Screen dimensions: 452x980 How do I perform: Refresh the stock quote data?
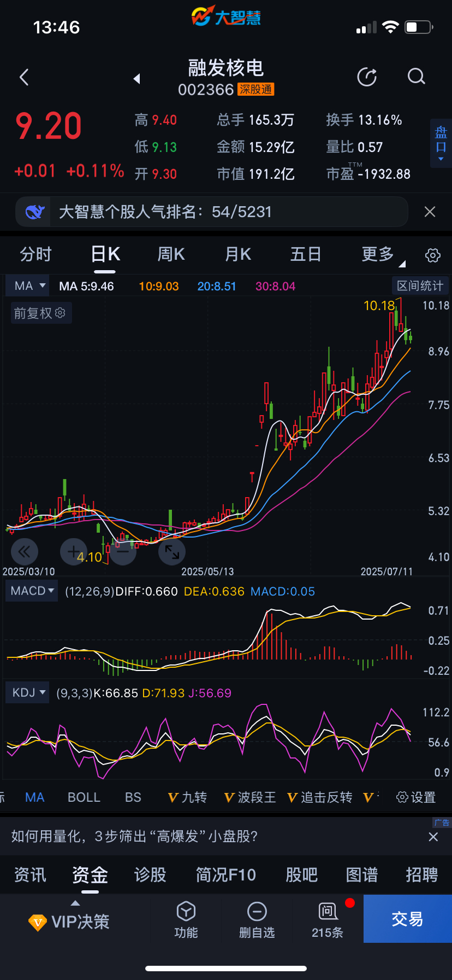pos(367,77)
